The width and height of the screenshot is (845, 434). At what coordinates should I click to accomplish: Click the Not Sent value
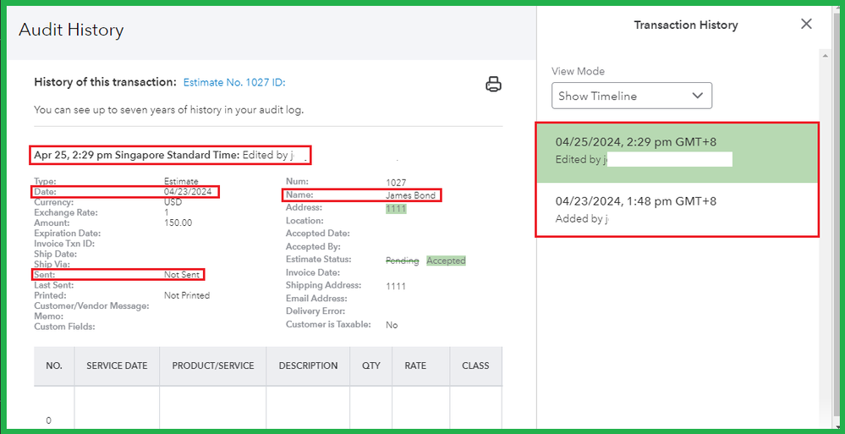[182, 274]
